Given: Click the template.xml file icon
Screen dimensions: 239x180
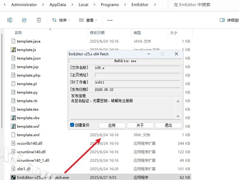Looking at the screenshot, I should [13, 135].
